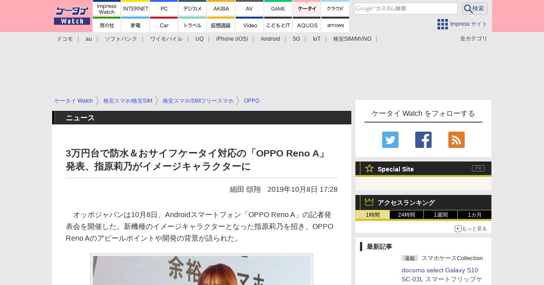544x285 pixels.
Task: Open the AQUOS tab
Action: (x=307, y=25)
